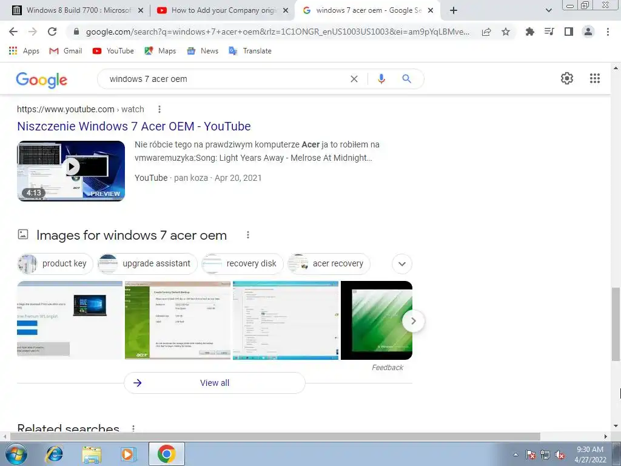Open the Maps bookmark

pyautogui.click(x=160, y=51)
